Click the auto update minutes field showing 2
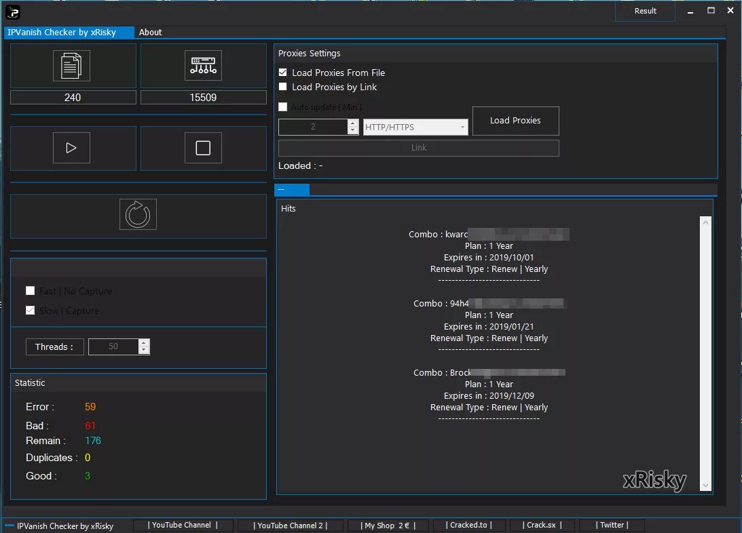Screen dimensions: 742x533 coord(313,127)
